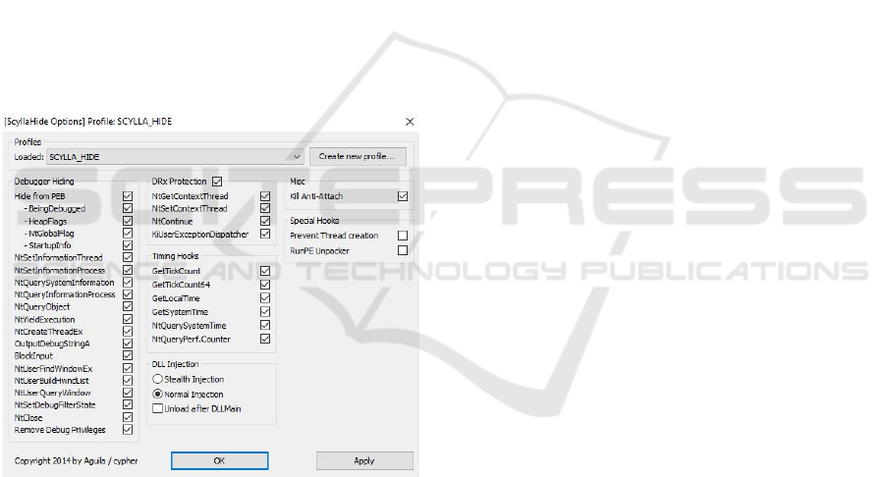Screen dimensions: 885x477
Task: Toggle the KiUserExceptionDispatcher checkbox
Action: pyautogui.click(x=265, y=234)
